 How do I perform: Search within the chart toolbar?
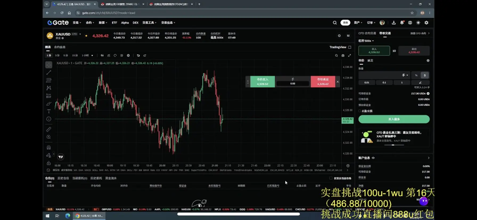click(336, 56)
